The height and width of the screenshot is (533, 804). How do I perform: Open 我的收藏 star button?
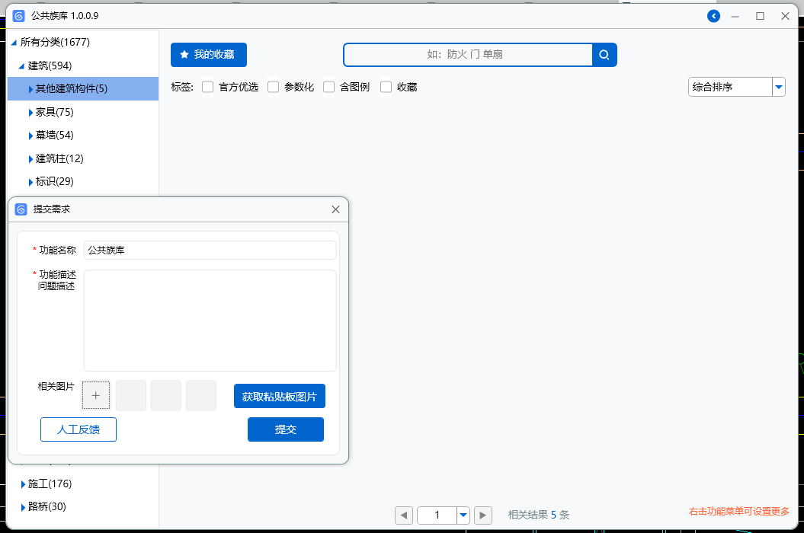click(x=208, y=55)
